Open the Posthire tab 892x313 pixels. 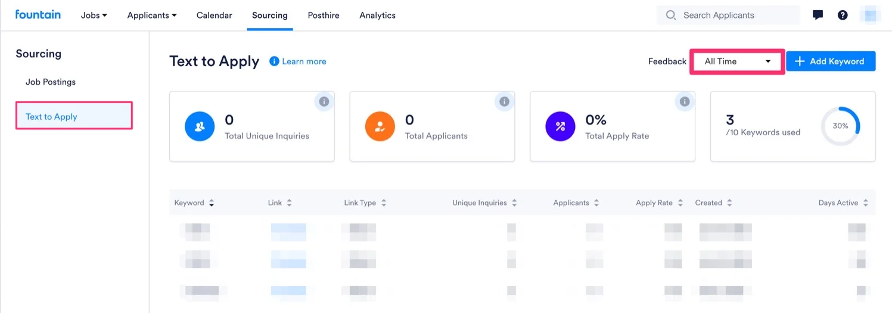point(324,16)
